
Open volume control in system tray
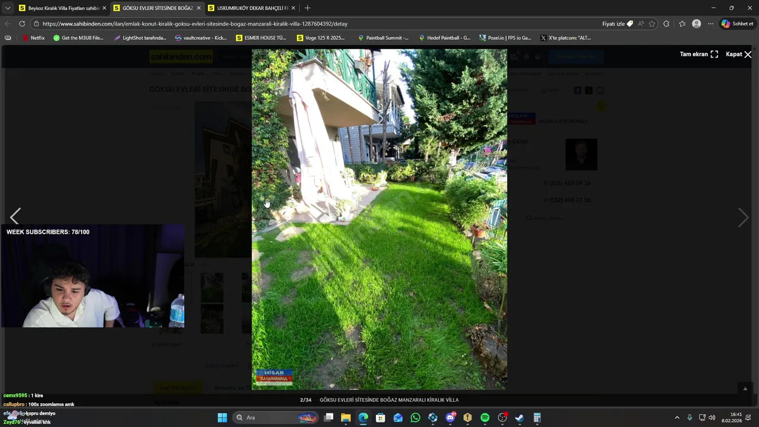click(712, 418)
